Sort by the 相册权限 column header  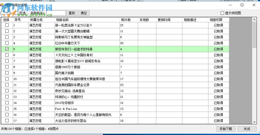click(x=219, y=20)
